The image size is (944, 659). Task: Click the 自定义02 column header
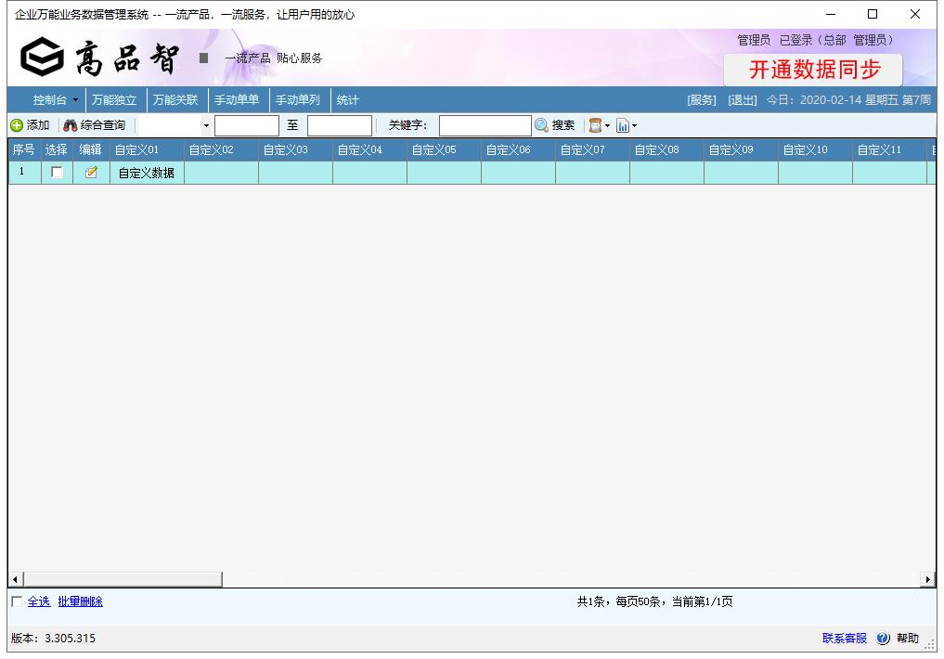pyautogui.click(x=221, y=149)
